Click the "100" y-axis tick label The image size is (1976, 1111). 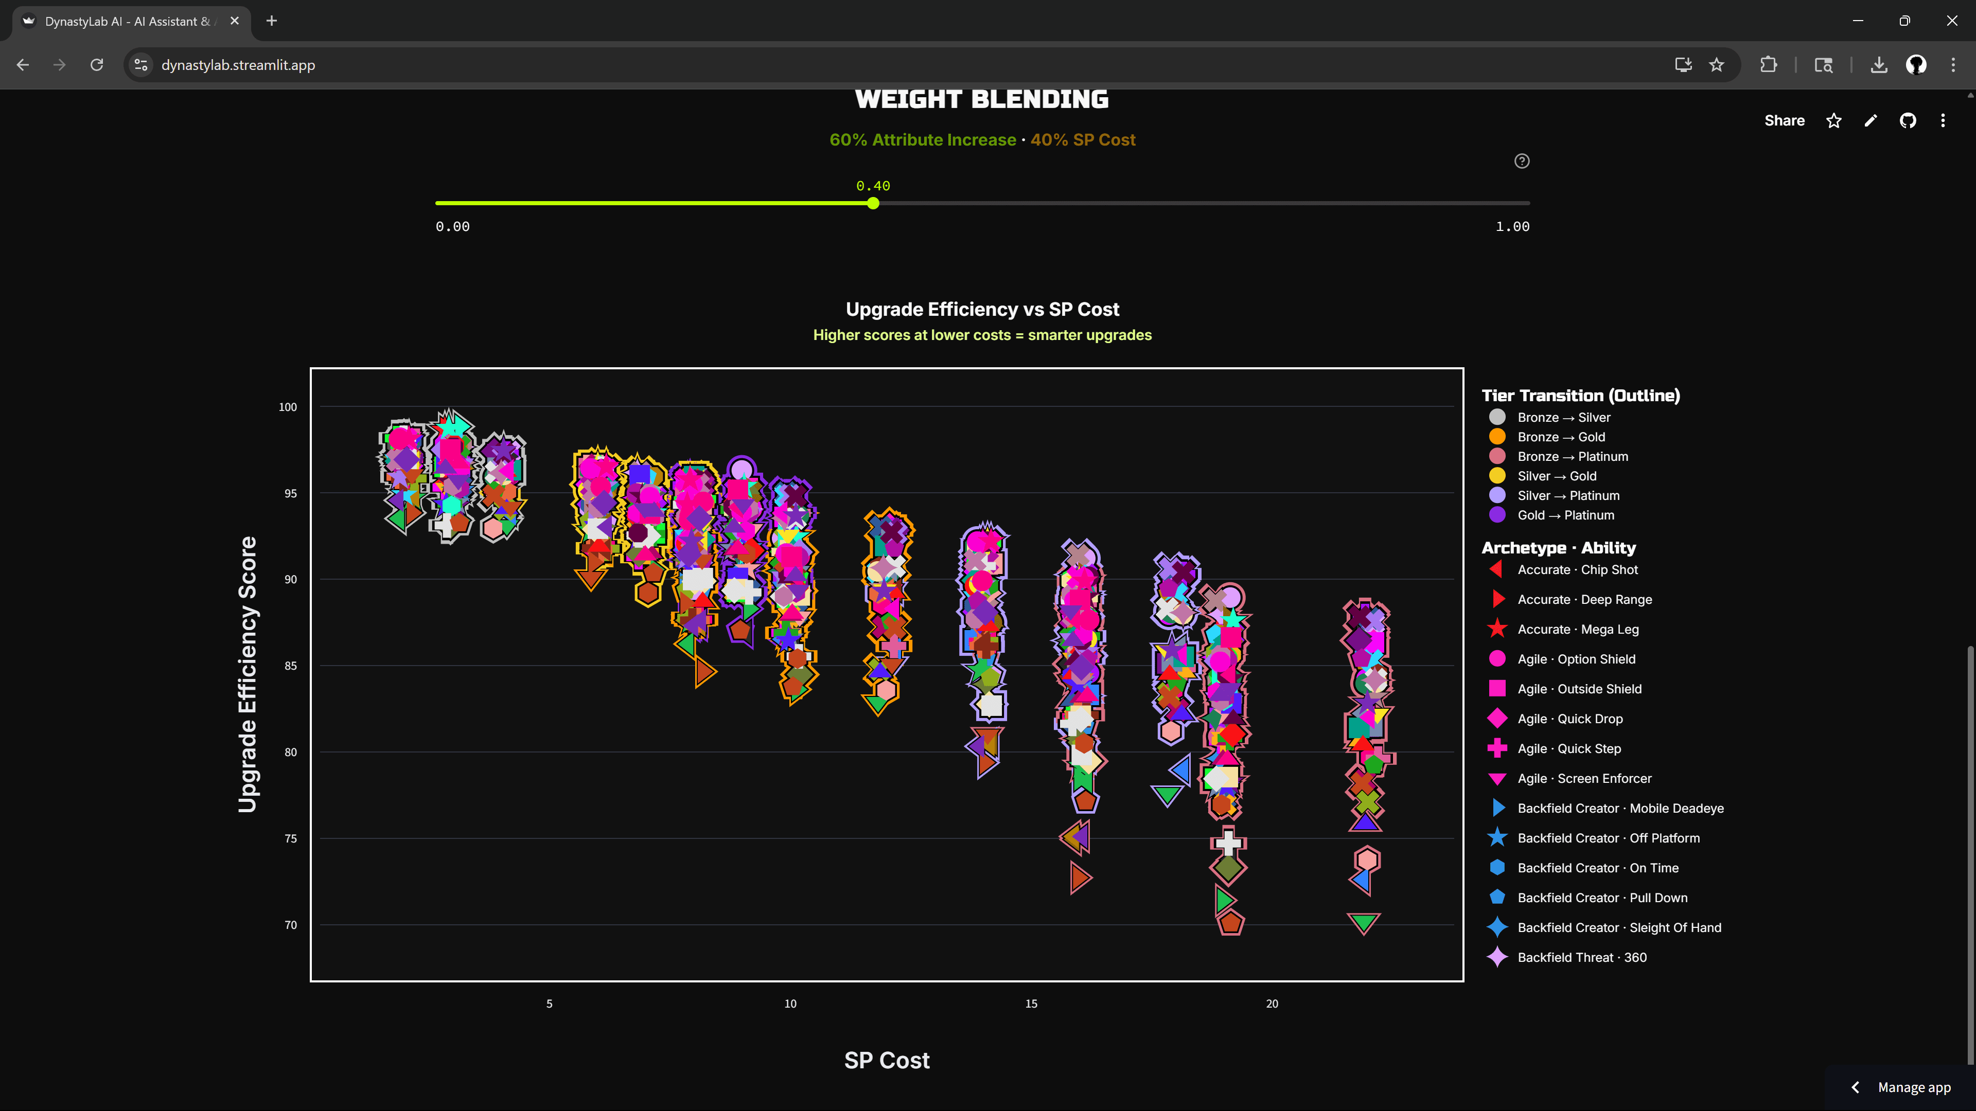pos(288,407)
